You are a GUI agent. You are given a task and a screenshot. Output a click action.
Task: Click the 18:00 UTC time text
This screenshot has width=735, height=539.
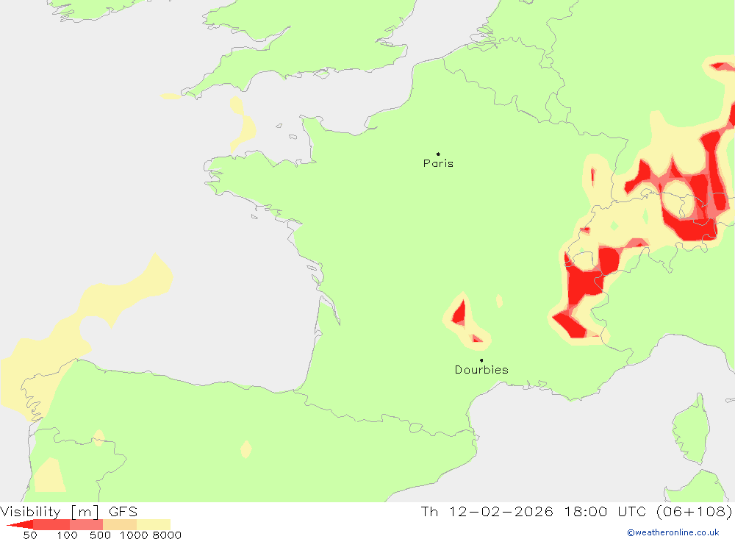click(x=605, y=511)
